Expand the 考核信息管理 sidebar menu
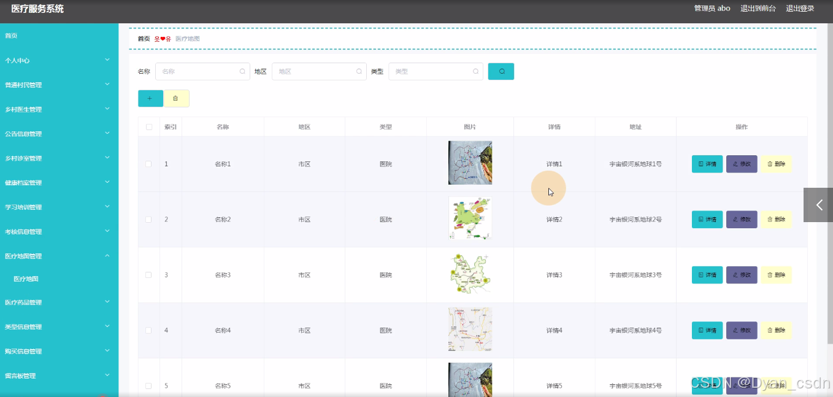Image resolution: width=833 pixels, height=397 pixels. [59, 232]
